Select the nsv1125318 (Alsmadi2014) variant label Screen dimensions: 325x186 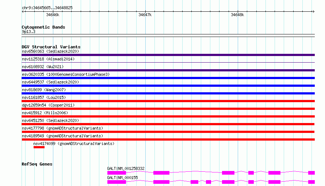48,59
